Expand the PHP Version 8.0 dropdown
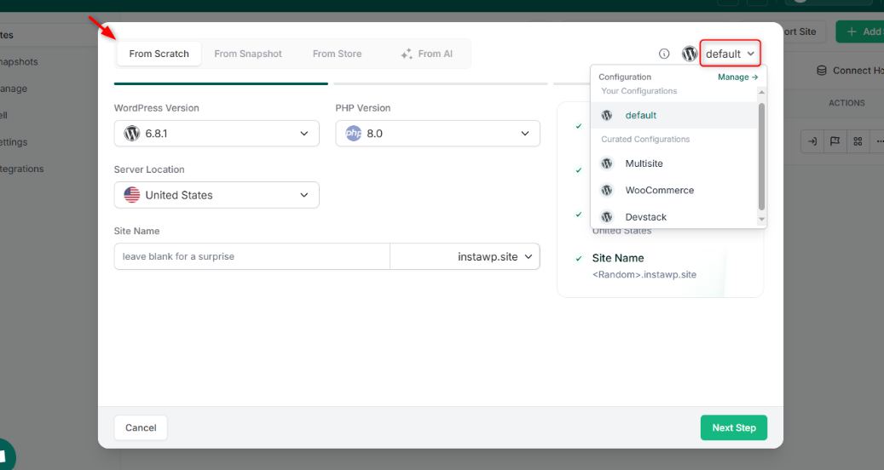Viewport: 884px width, 470px height. pos(437,134)
